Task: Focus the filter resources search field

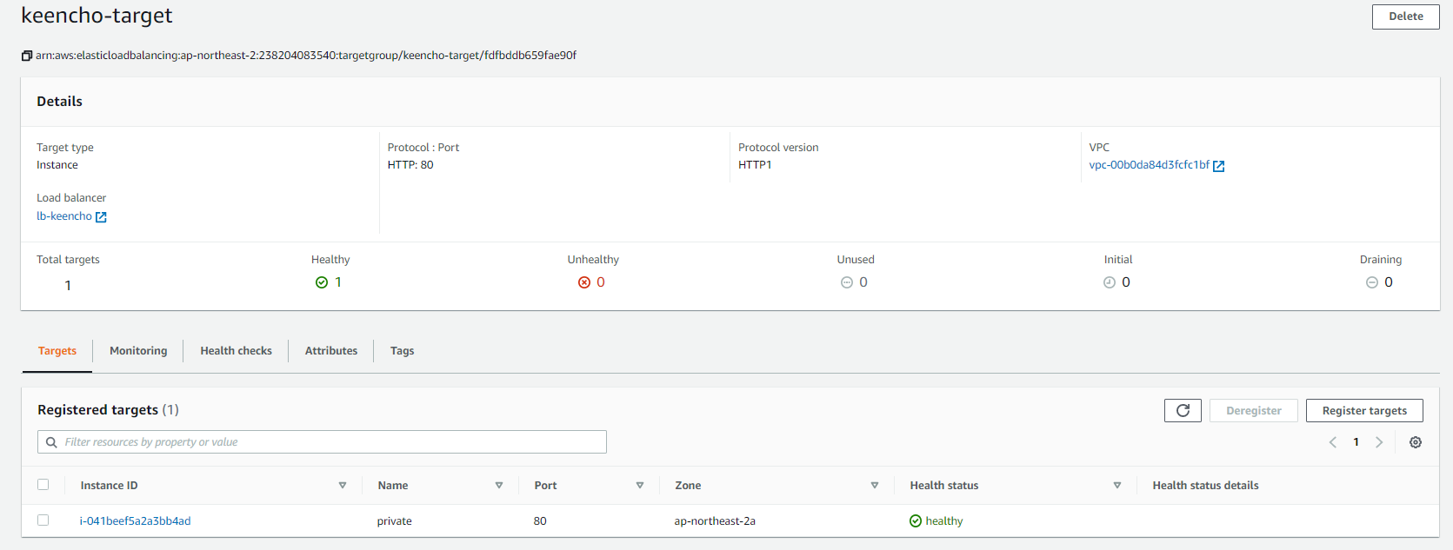Action: pos(330,442)
